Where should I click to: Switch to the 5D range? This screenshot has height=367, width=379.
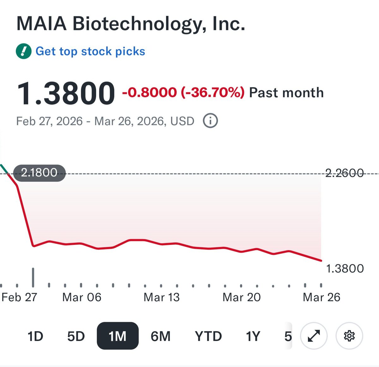tap(76, 336)
